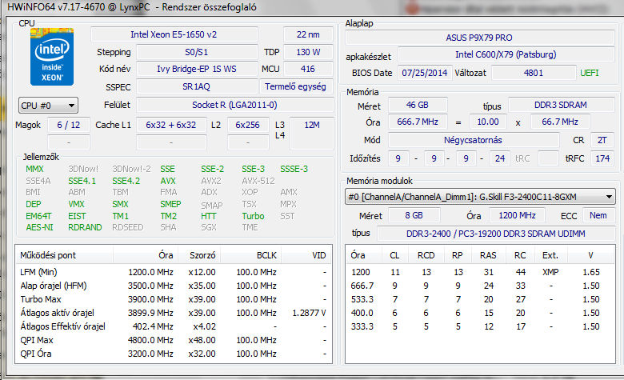The image size is (624, 380).
Task: Click the greyed AVX-512 feature flag
Action: [x=258, y=181]
